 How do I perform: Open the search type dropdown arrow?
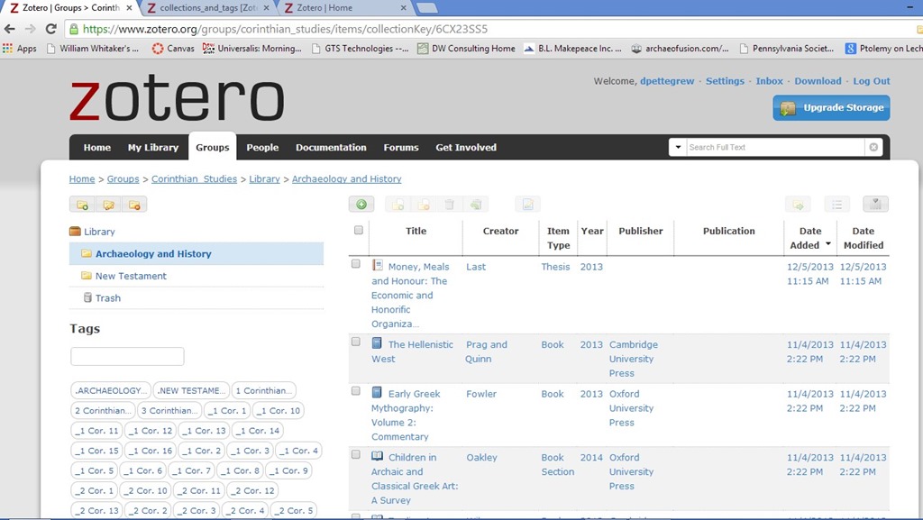[x=678, y=147]
